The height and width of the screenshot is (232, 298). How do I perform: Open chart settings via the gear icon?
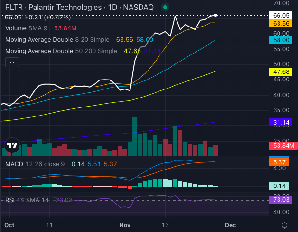point(284,224)
